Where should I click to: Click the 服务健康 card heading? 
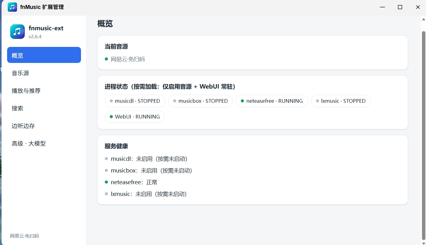116,146
